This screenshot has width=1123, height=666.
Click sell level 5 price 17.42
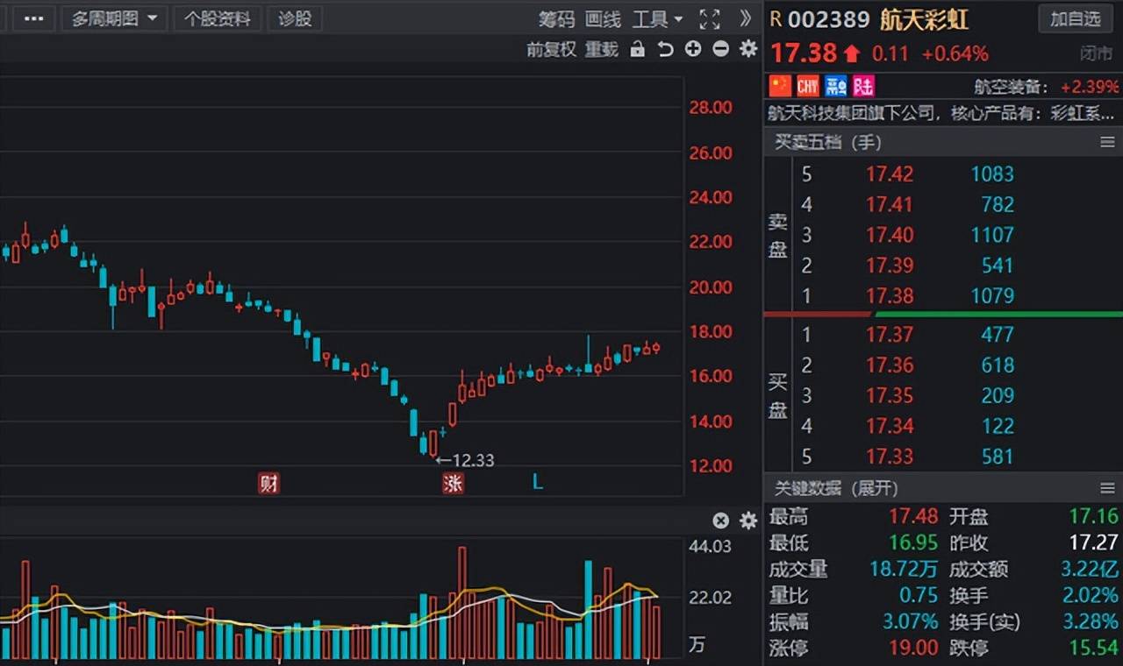pyautogui.click(x=890, y=174)
